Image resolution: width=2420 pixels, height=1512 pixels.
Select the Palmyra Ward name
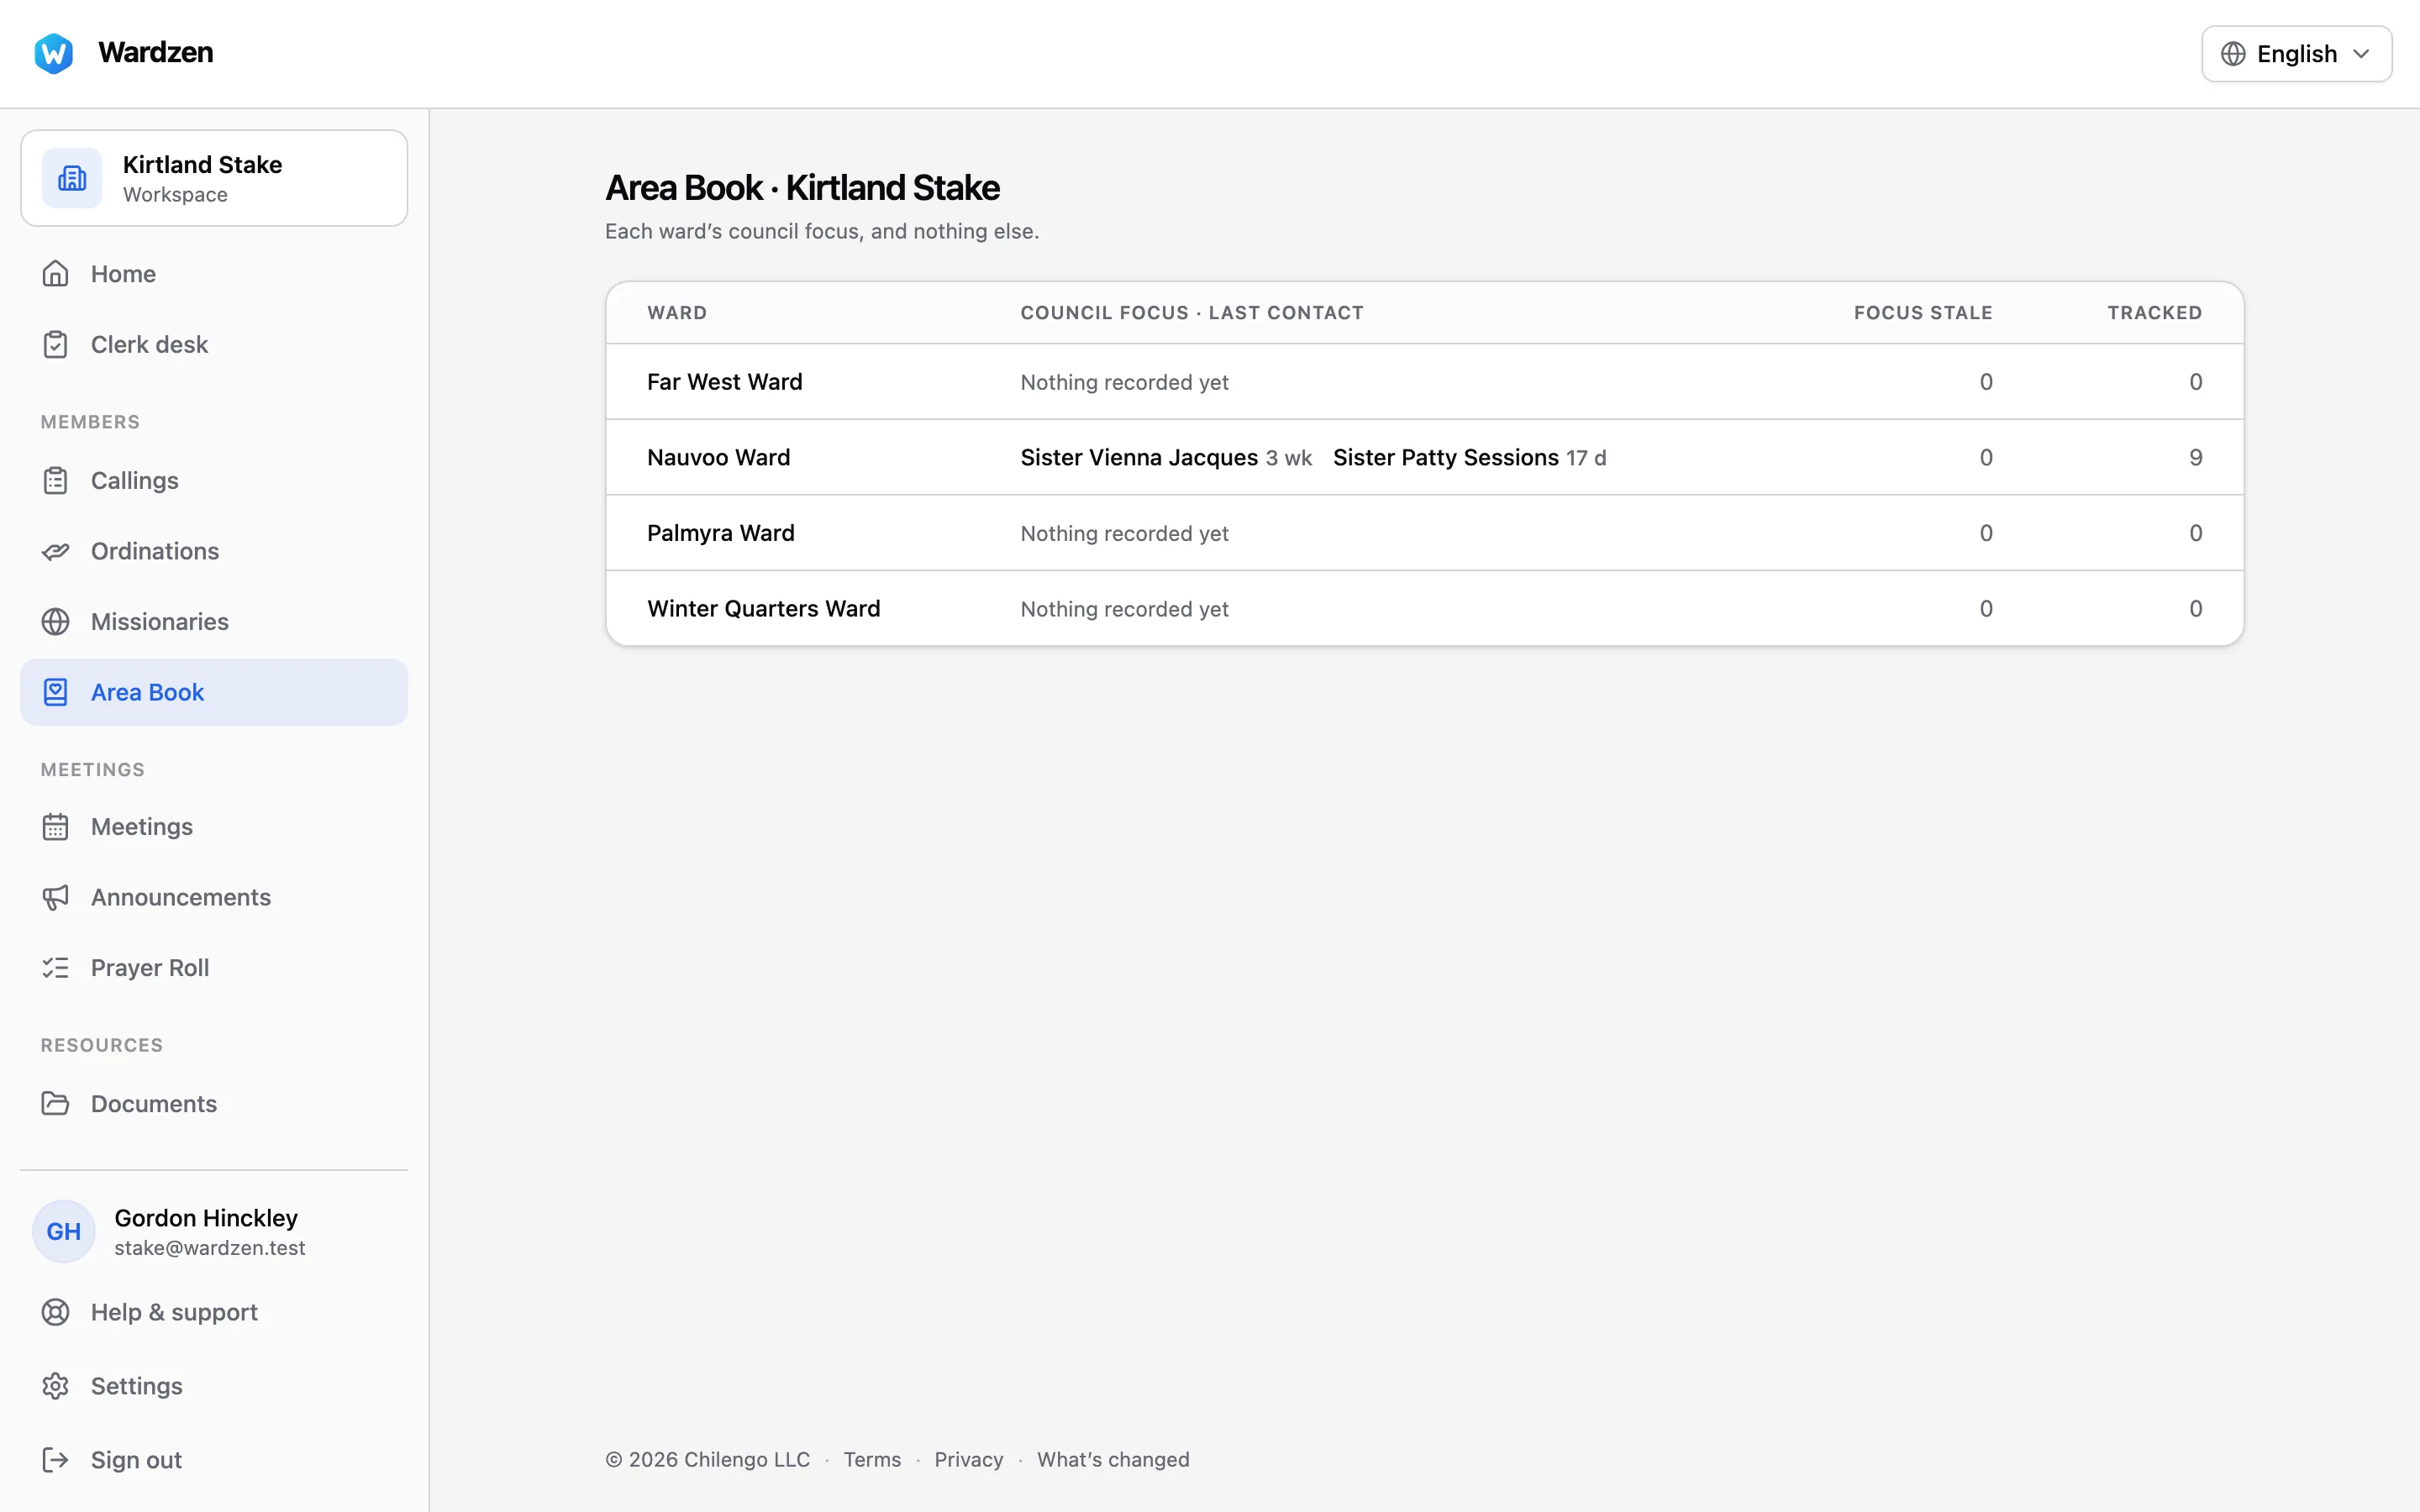[720, 533]
